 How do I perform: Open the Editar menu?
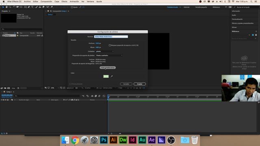coord(35,2)
